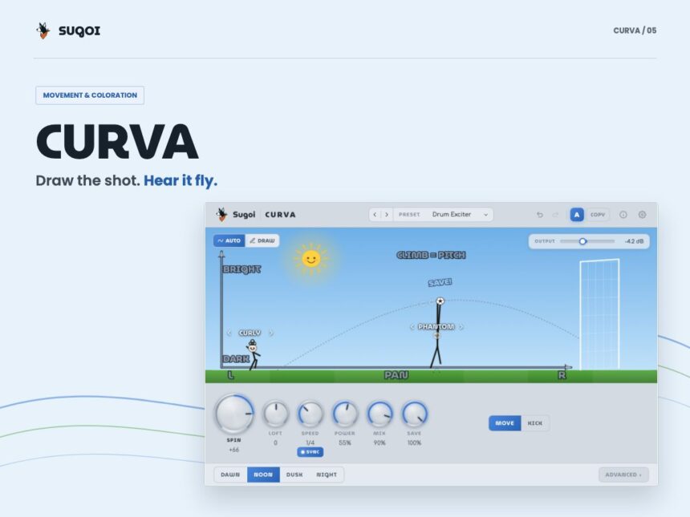Open the settings gear icon
The height and width of the screenshot is (517, 690).
click(x=642, y=215)
